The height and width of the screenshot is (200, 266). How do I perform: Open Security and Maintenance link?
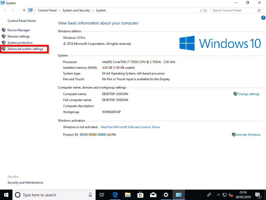click(25, 183)
